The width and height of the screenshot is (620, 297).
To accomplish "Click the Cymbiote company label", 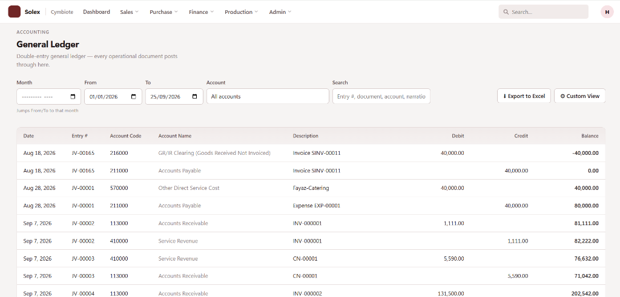I will 62,12.
